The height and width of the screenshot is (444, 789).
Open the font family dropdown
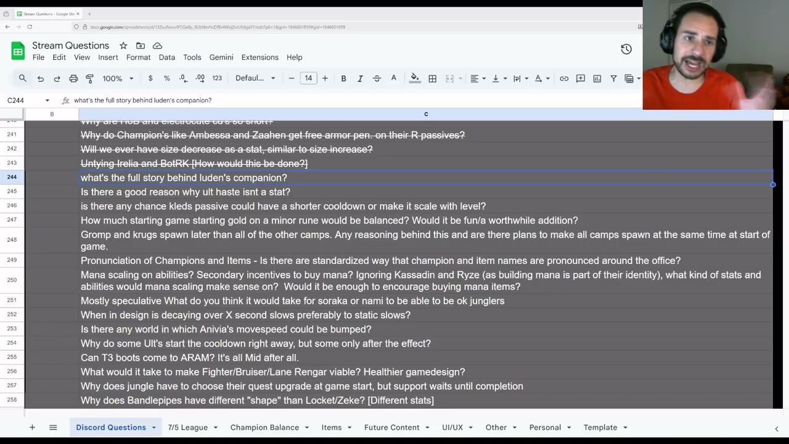pyautogui.click(x=255, y=78)
